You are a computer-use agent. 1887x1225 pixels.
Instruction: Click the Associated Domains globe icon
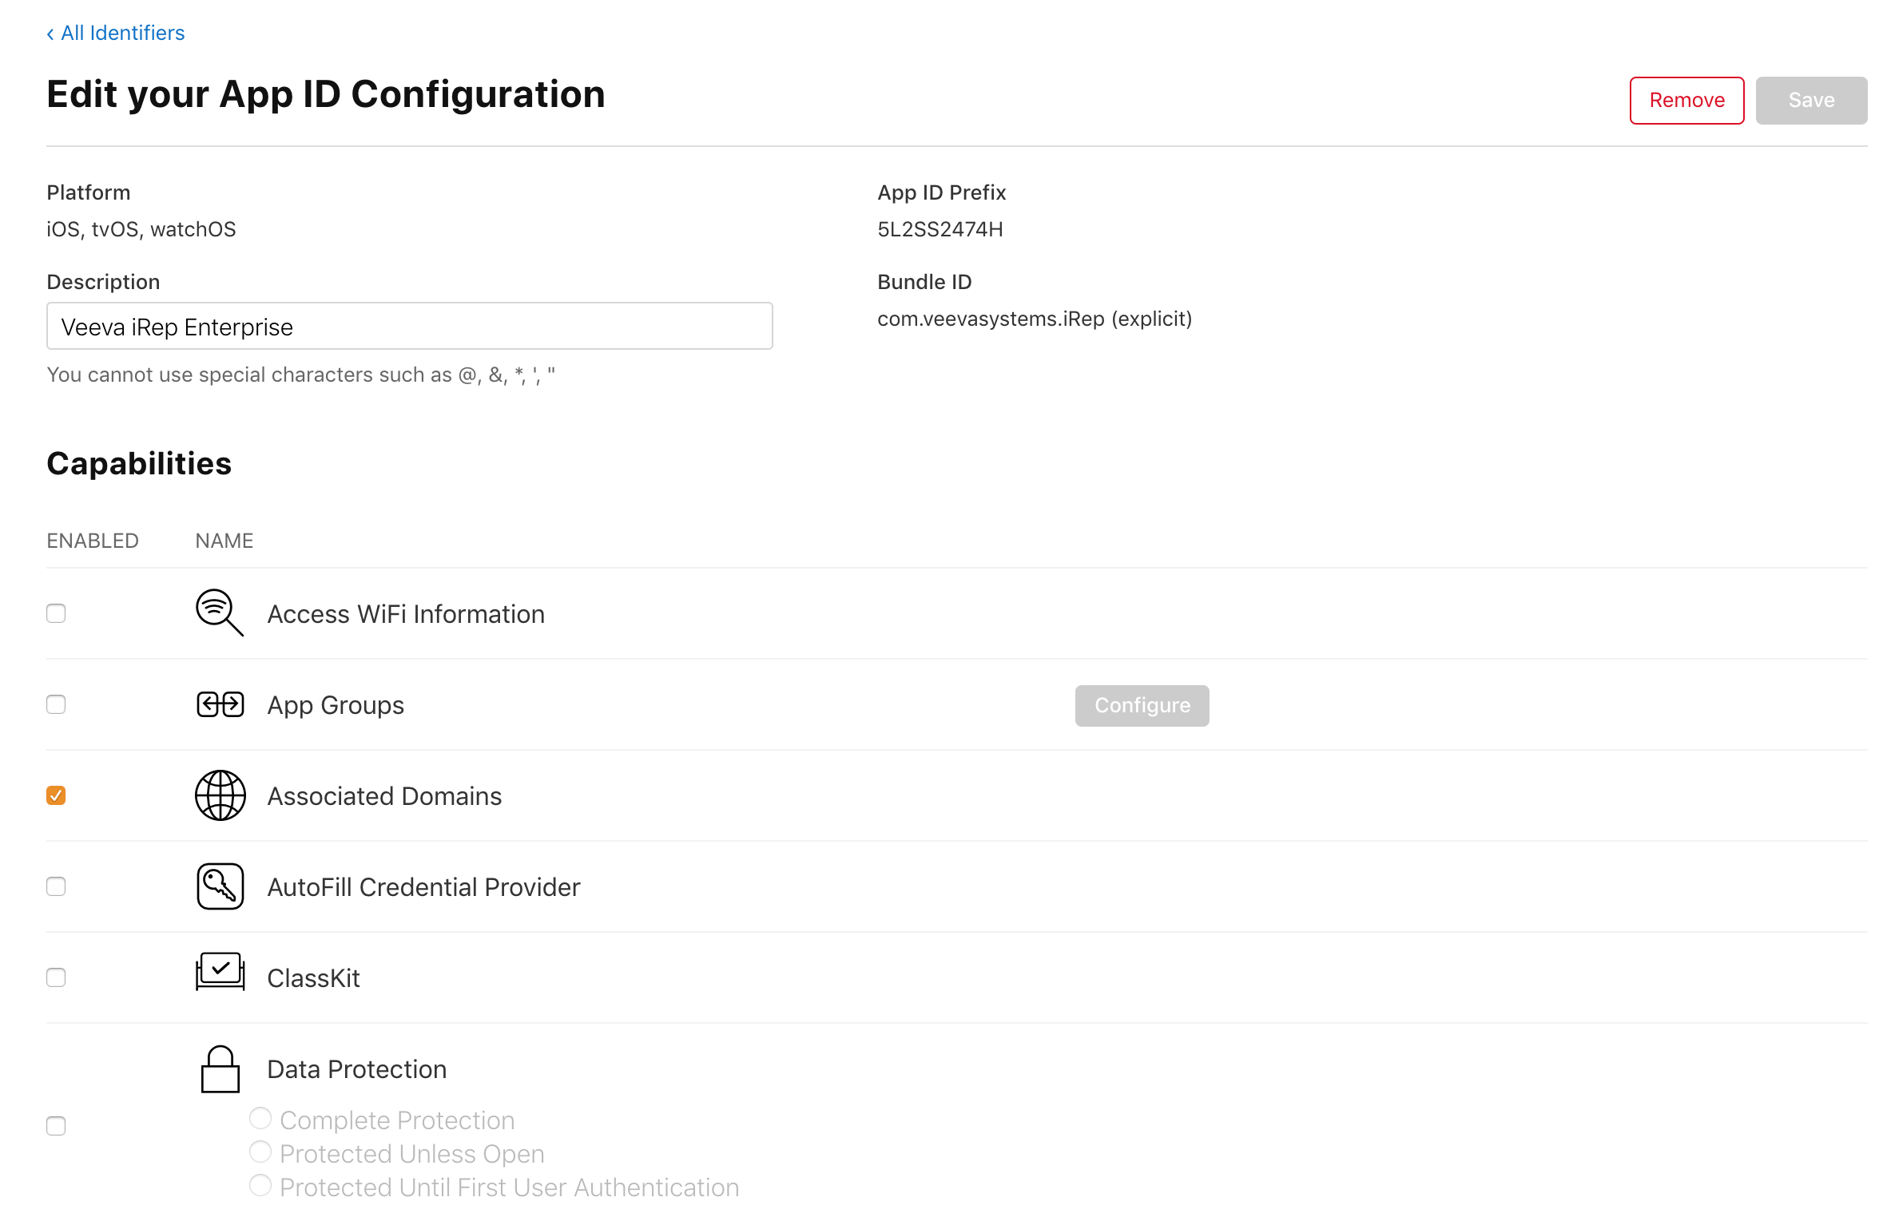coord(220,795)
